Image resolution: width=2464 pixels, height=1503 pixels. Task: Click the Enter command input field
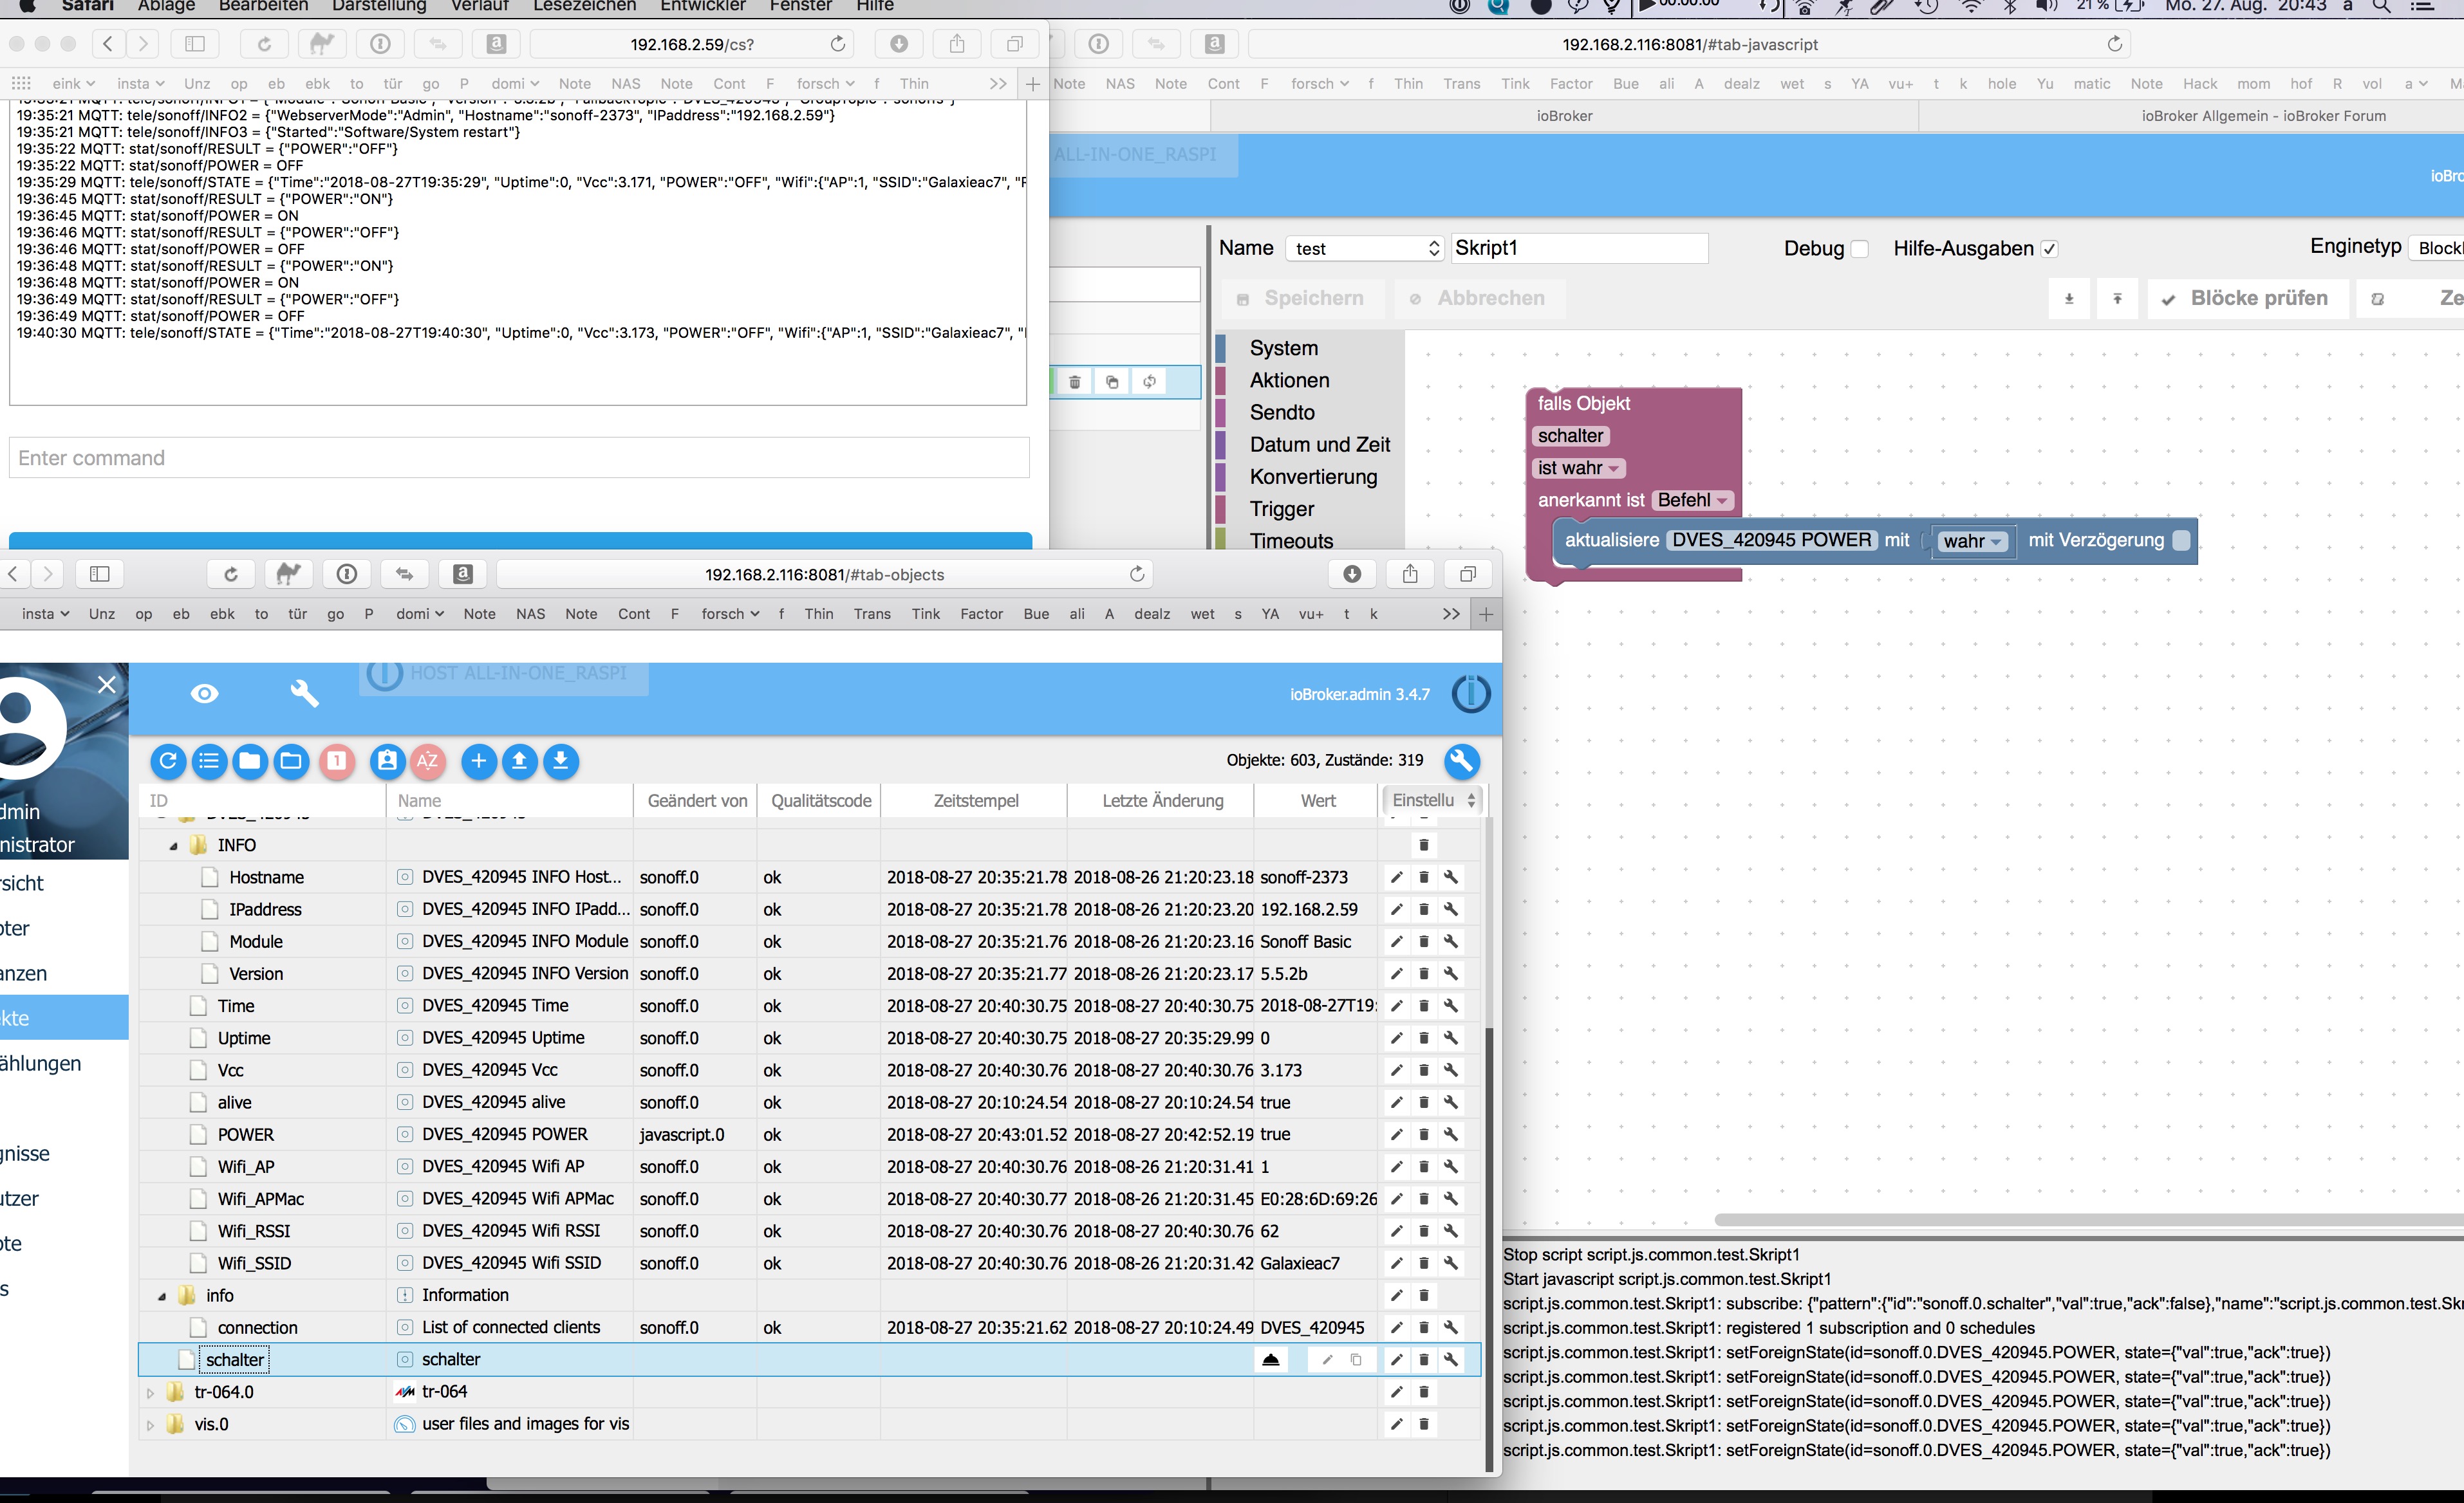tap(518, 457)
